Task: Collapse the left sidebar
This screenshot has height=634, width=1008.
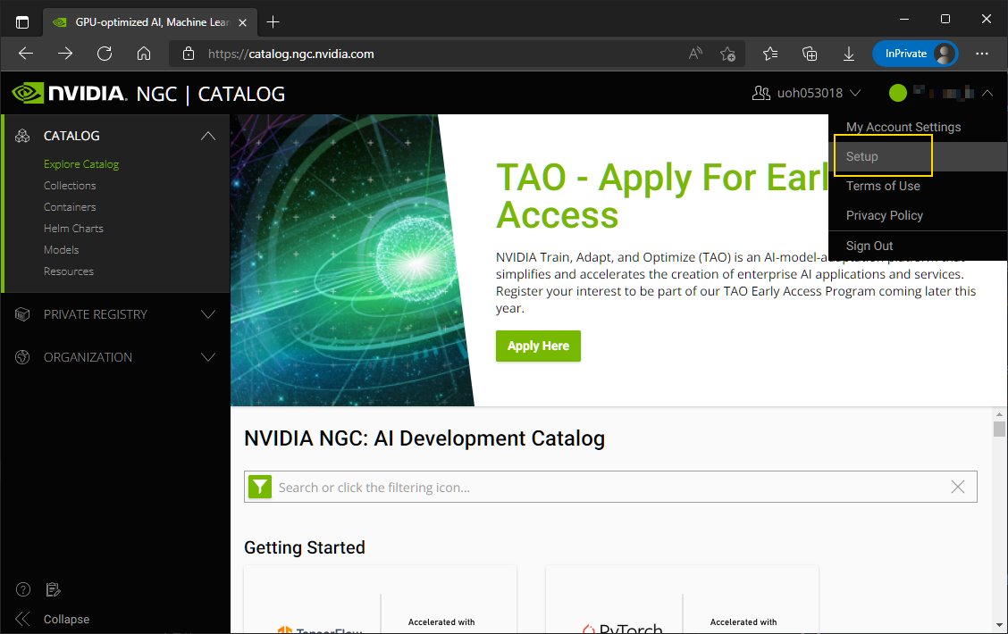Action: pyautogui.click(x=54, y=619)
